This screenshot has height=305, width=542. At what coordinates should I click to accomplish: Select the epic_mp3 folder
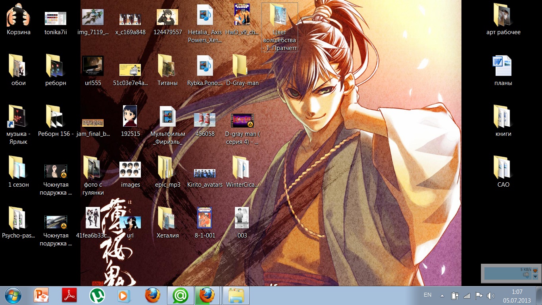tap(167, 172)
